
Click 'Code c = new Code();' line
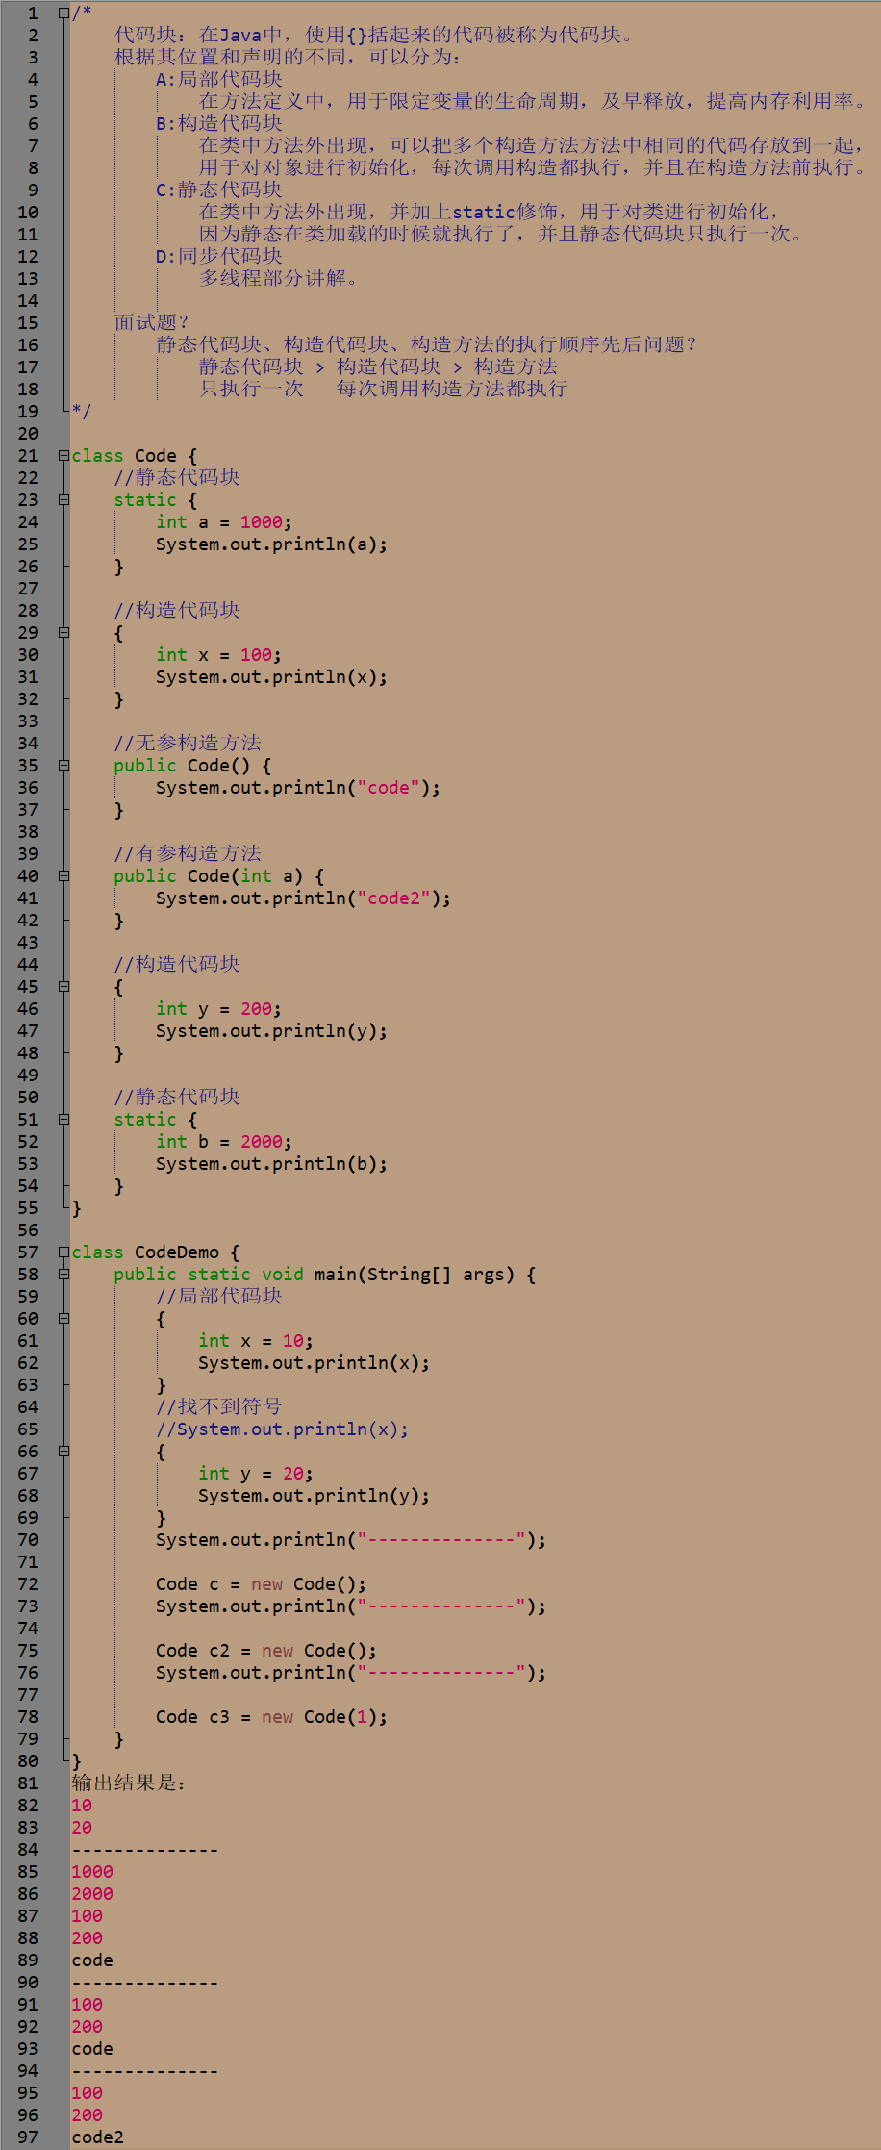point(261,1584)
